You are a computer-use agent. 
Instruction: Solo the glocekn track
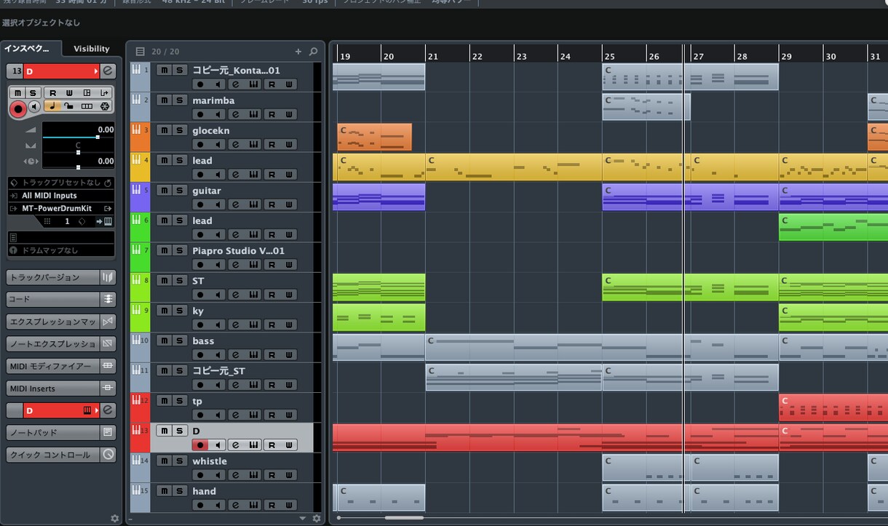pos(180,129)
